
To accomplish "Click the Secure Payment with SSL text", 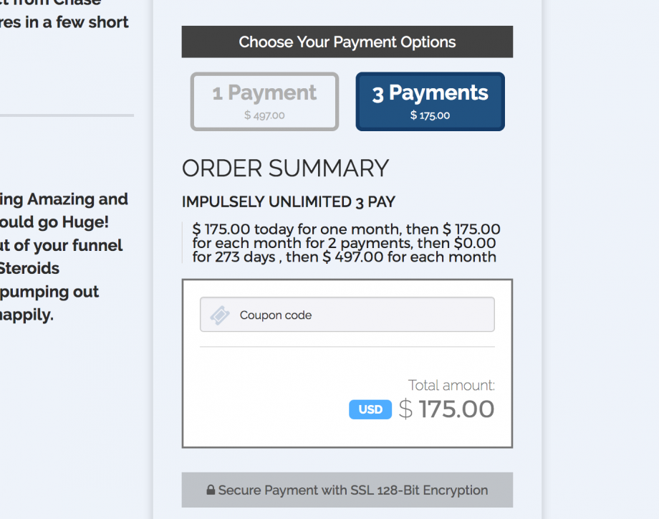I will tap(353, 490).
